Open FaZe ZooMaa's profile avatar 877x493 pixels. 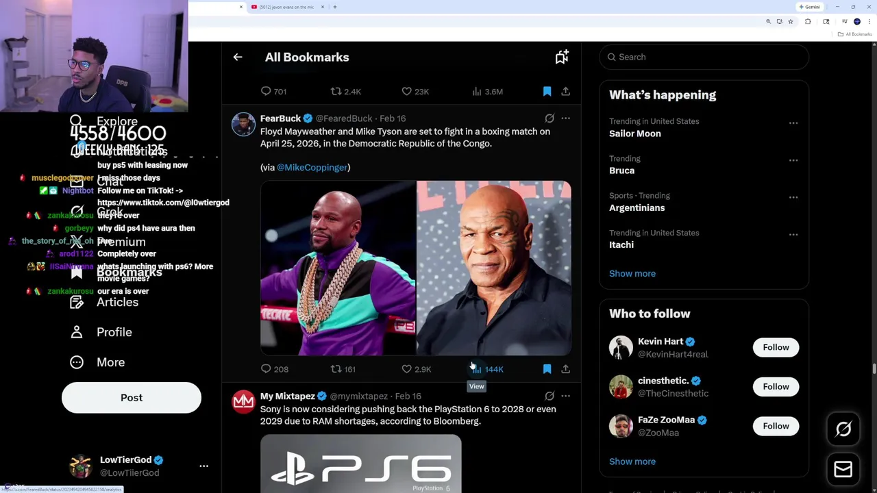click(x=621, y=426)
